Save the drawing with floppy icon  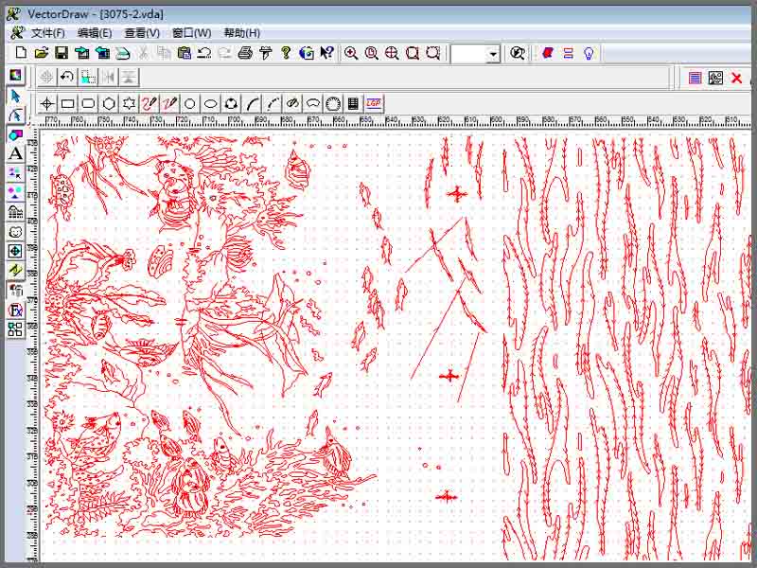coord(62,53)
